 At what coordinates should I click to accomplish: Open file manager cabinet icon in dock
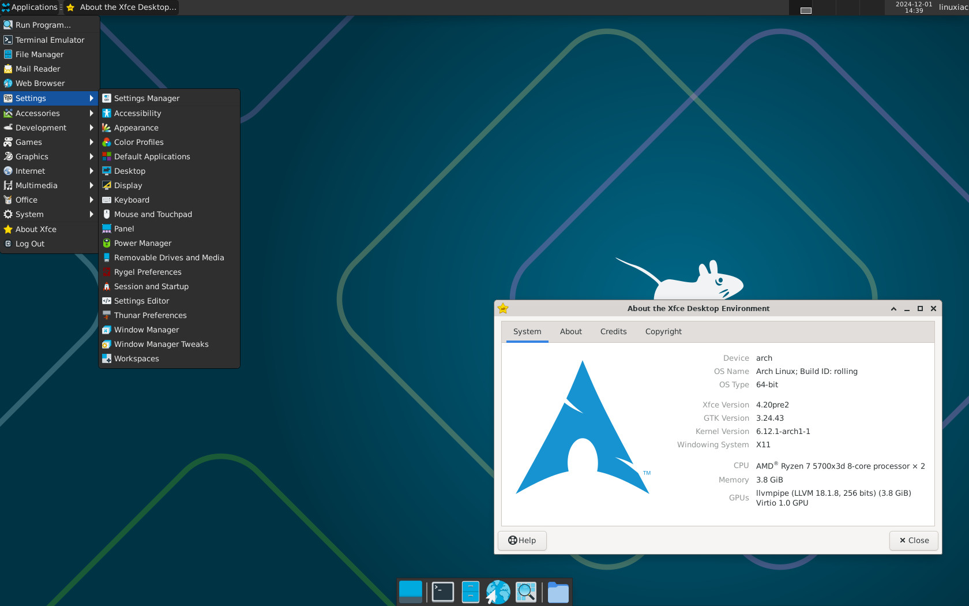coord(471,592)
